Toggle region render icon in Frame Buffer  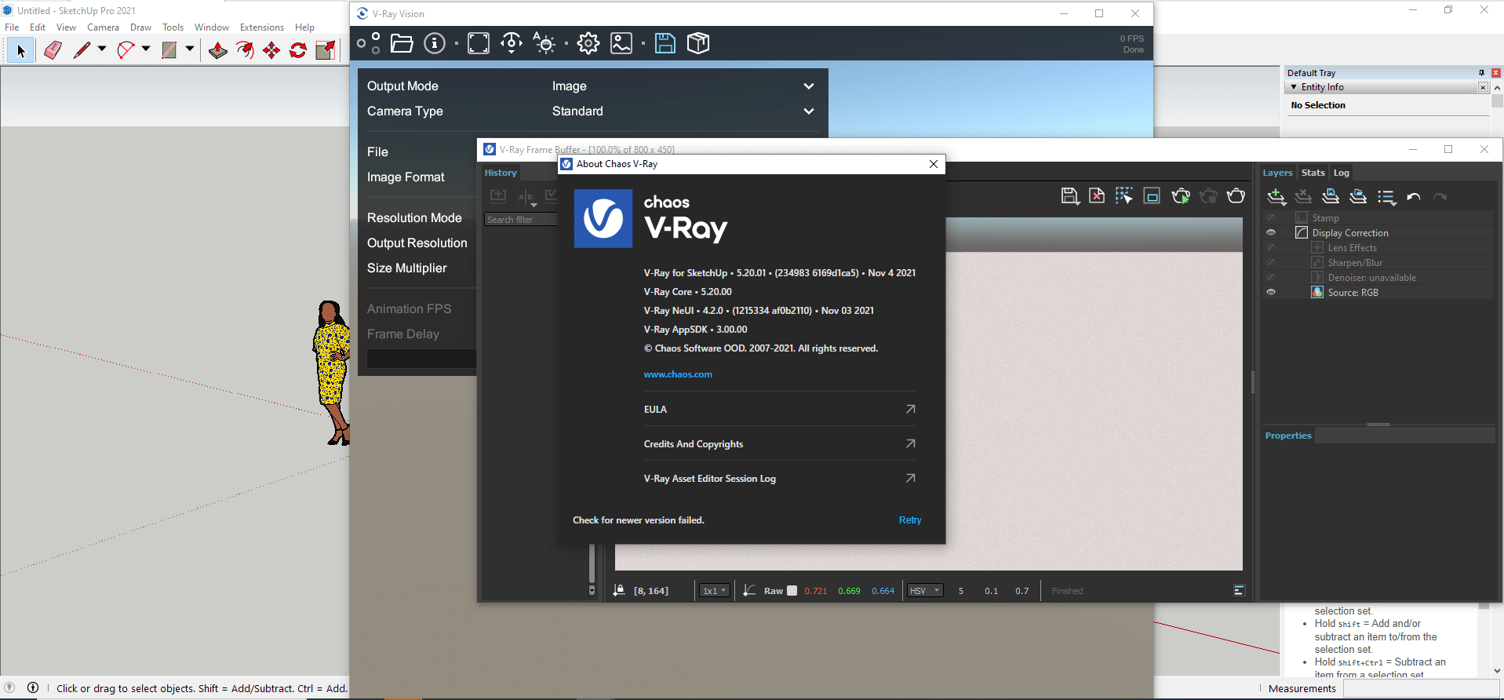click(1152, 196)
